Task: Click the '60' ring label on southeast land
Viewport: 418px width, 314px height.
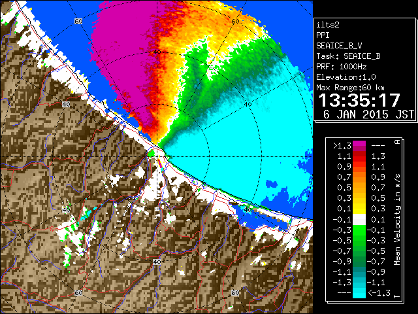Action: coord(235,293)
